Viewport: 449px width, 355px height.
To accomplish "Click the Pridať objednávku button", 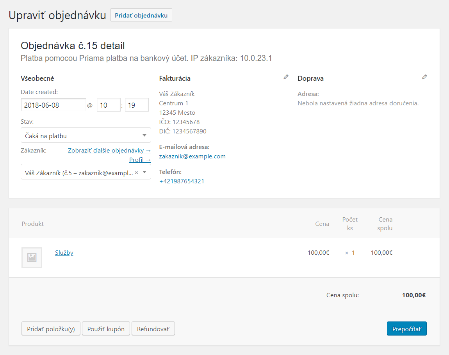I will (x=141, y=15).
